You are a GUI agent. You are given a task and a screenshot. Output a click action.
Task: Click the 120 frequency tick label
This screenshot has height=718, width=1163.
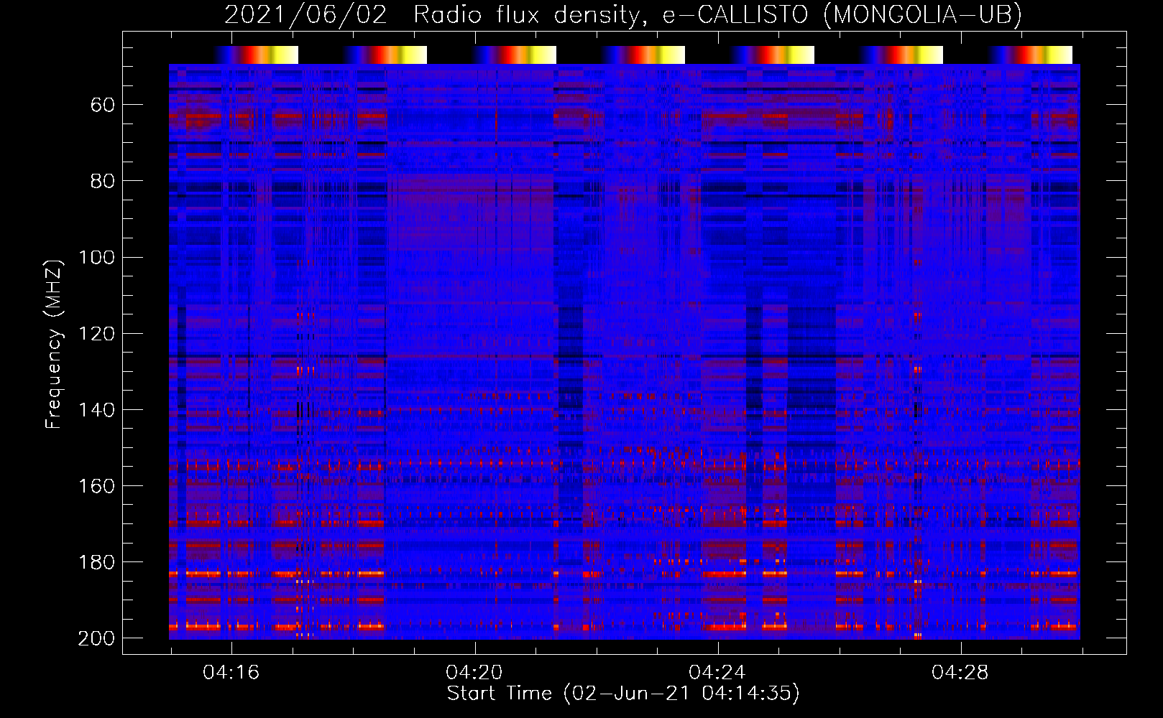click(96, 334)
